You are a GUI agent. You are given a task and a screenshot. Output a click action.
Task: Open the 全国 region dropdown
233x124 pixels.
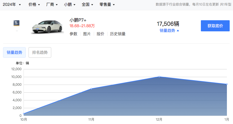87,5
